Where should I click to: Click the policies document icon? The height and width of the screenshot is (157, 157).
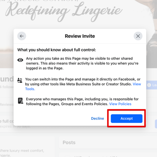pos(21,101)
